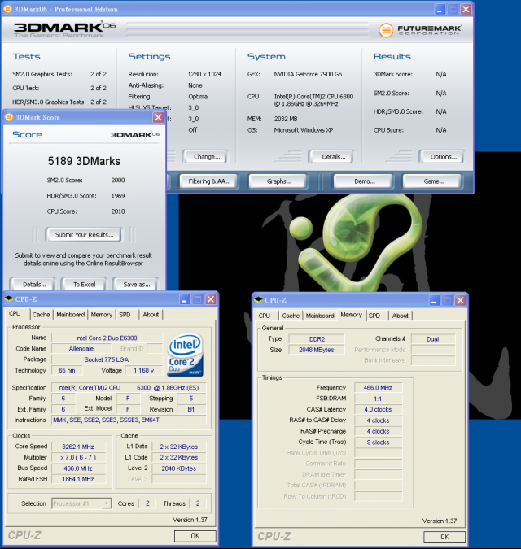Click the Cycle Time (Tras) 9 clocks value
This screenshot has height=549, width=521.
(378, 442)
